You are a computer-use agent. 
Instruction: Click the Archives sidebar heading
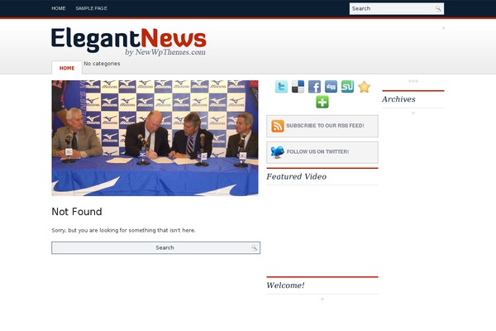398,99
